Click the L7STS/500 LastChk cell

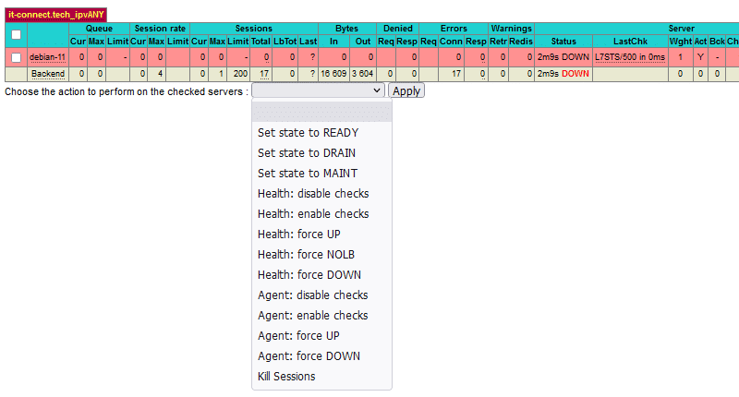pos(630,57)
